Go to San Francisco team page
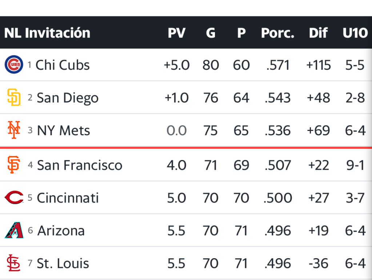Viewport: 372px width, 280px height. pyautogui.click(x=80, y=165)
